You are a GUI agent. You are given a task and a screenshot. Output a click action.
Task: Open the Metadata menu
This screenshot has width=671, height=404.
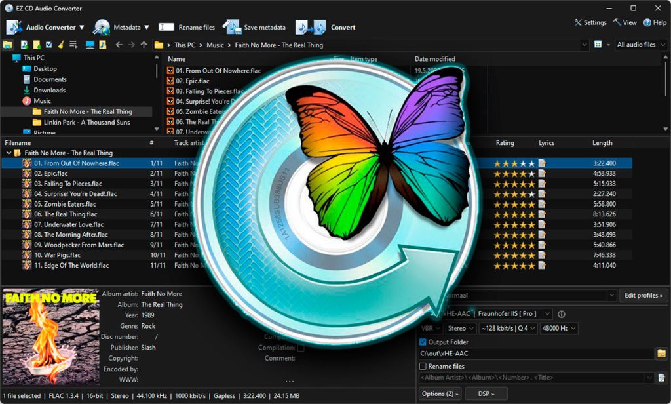coord(121,27)
